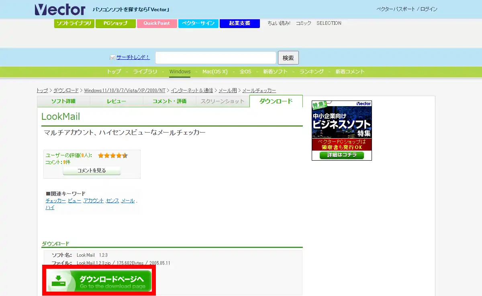Click the Vector logo
Screen dimensions: 482x296
(x=60, y=9)
